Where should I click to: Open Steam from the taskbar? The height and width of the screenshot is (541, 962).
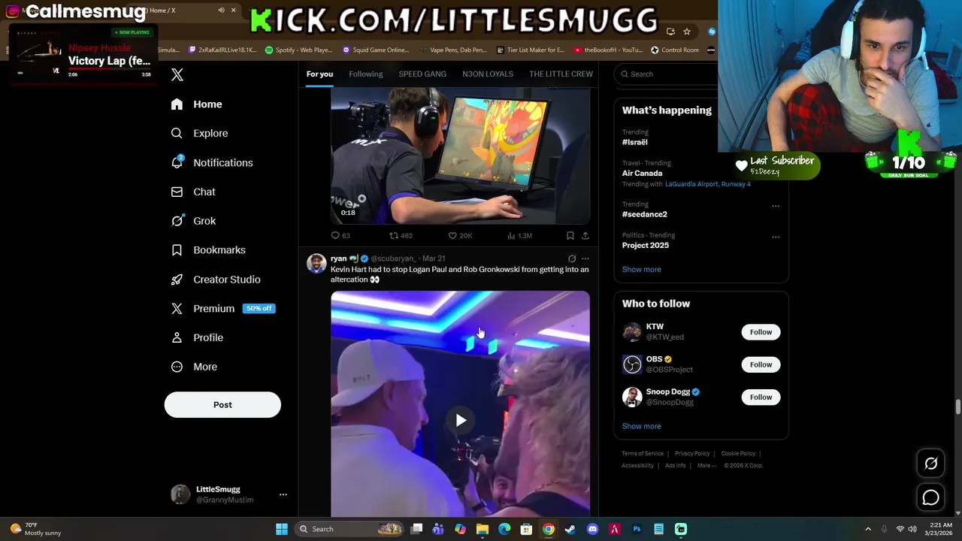coord(570,529)
